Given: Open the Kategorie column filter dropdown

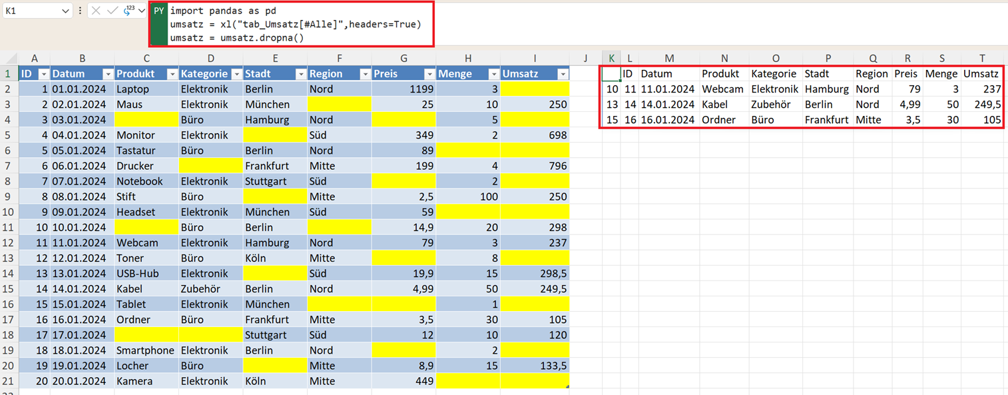Looking at the screenshot, I should pyautogui.click(x=236, y=74).
